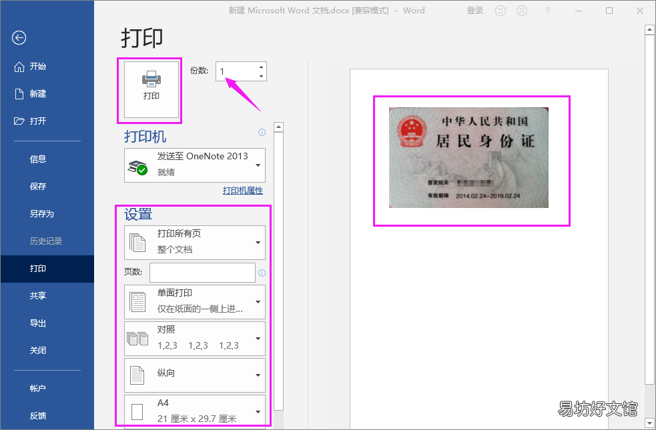Select 打开 in the sidebar
656x430 pixels.
[x=47, y=121]
